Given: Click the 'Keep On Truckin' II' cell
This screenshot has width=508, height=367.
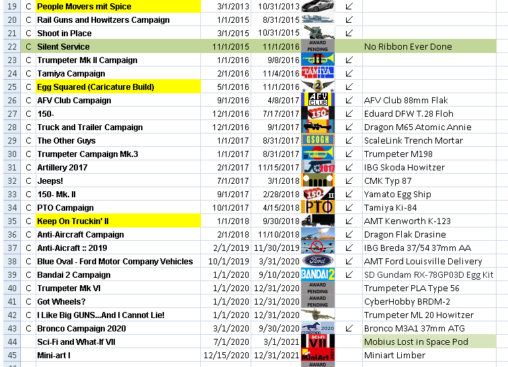Looking at the screenshot, I should pos(118,221).
